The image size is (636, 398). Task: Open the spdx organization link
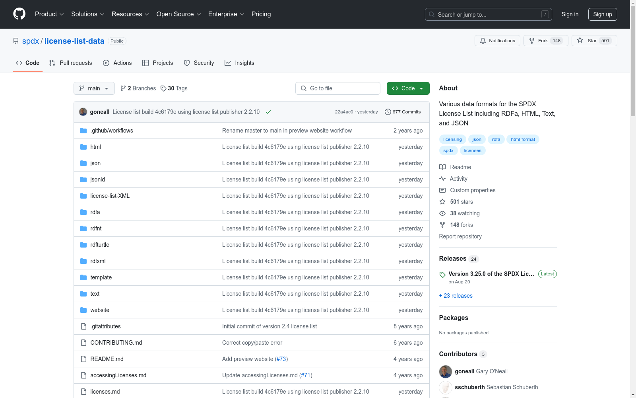31,41
